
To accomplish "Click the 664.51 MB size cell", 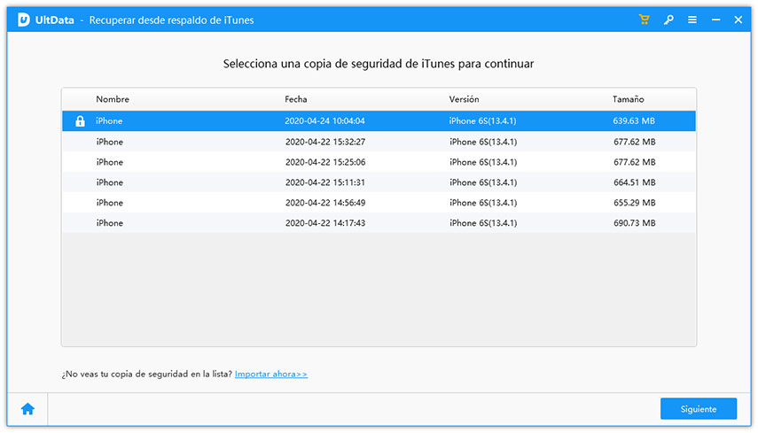I will tap(634, 182).
